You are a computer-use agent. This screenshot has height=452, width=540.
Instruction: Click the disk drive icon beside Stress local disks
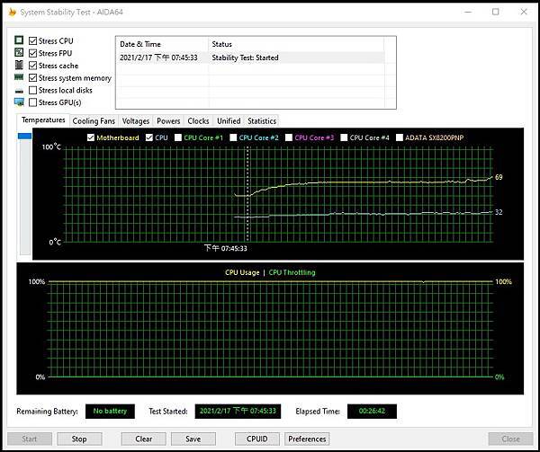[19, 91]
